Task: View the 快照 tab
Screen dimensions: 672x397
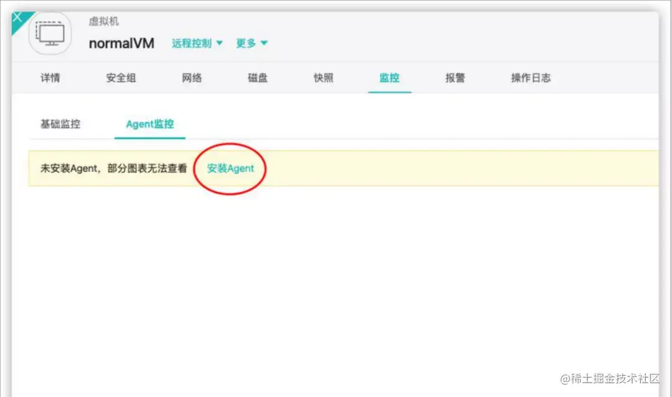Action: tap(324, 78)
